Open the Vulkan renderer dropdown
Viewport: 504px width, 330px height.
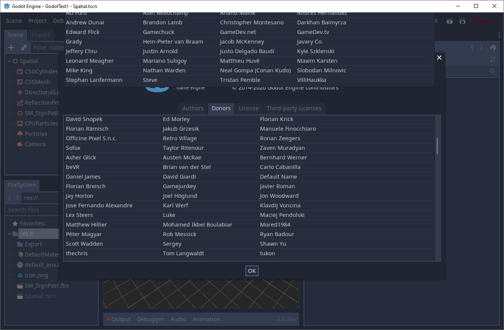coord(484,21)
